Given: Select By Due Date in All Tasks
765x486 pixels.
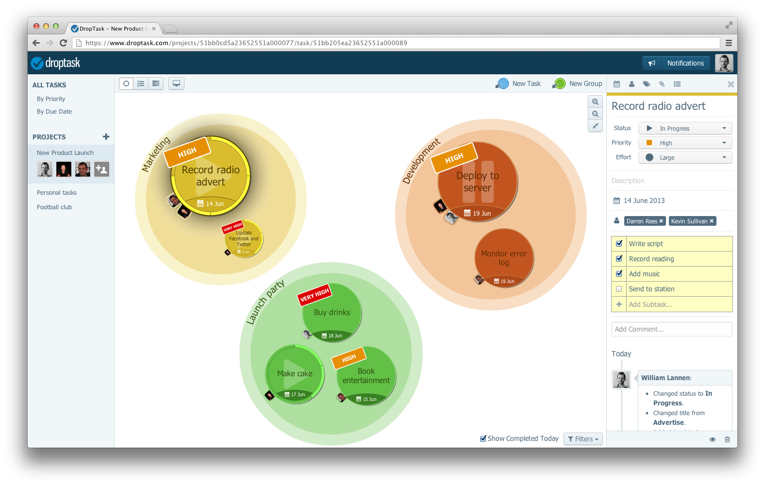Looking at the screenshot, I should pyautogui.click(x=54, y=112).
